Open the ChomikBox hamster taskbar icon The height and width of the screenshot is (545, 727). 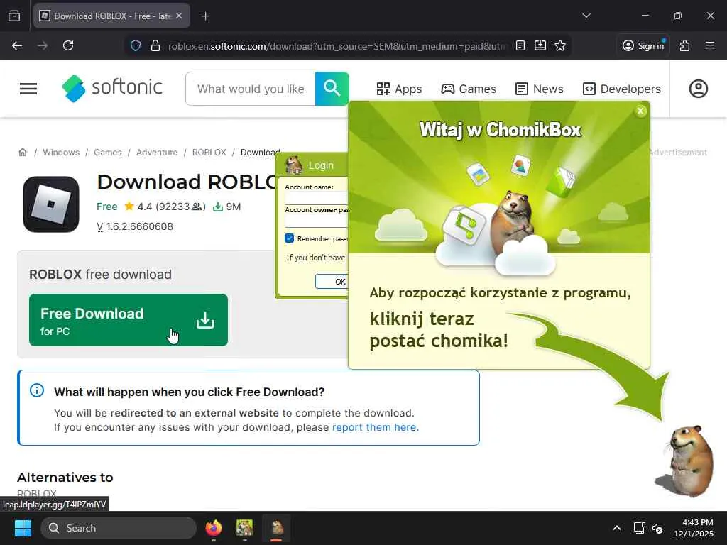pos(277,528)
